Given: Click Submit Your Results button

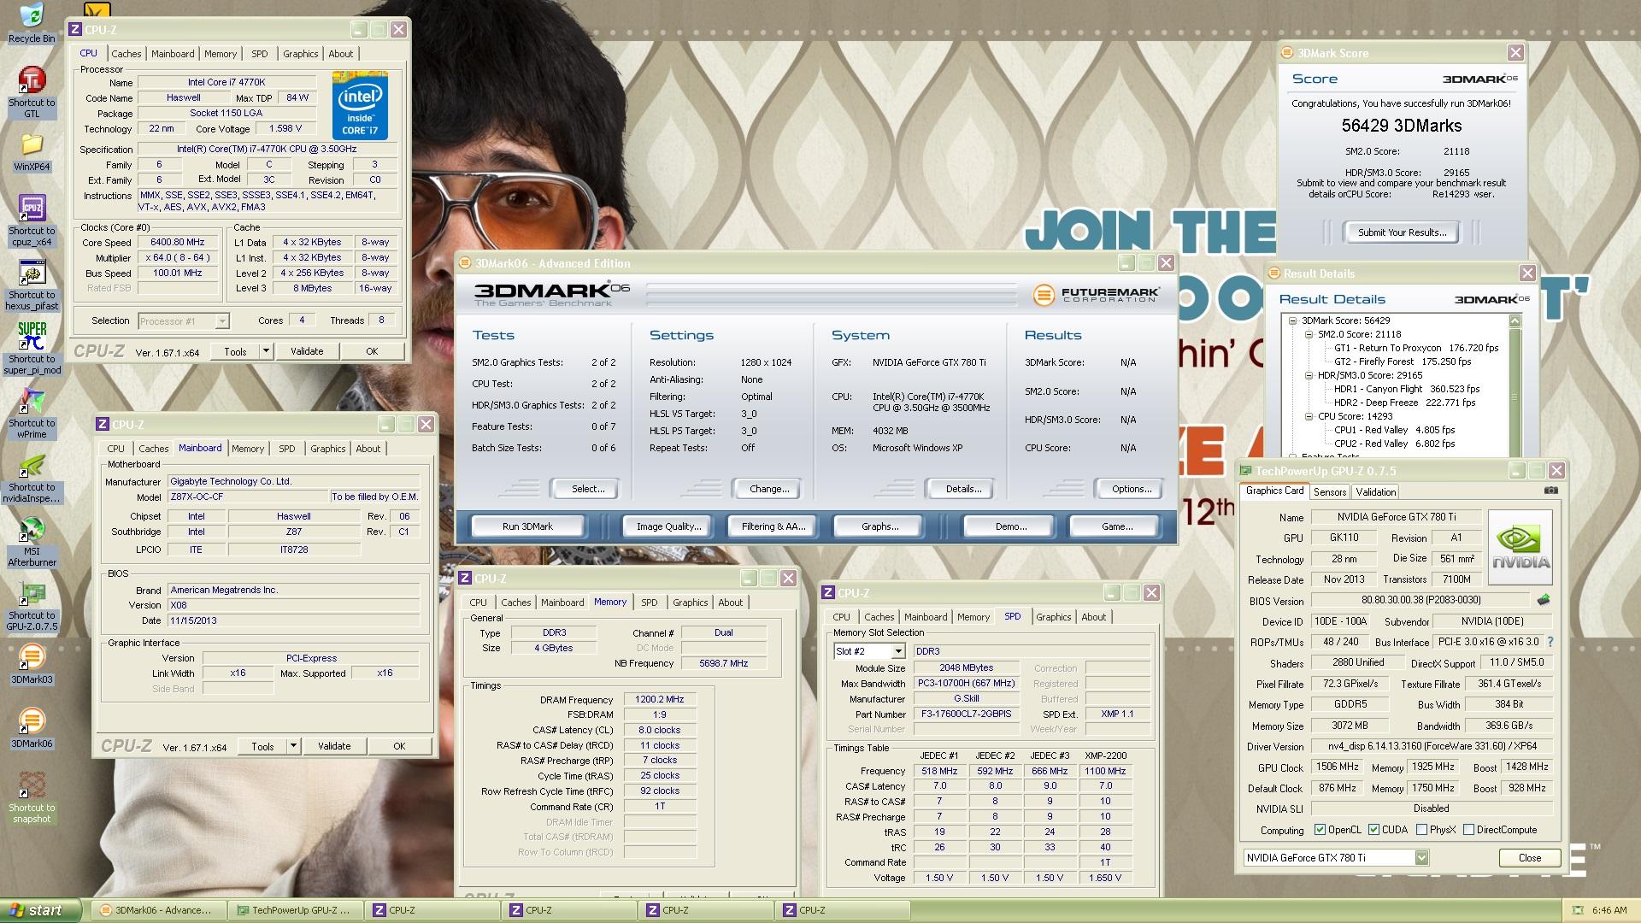Looking at the screenshot, I should (1402, 232).
